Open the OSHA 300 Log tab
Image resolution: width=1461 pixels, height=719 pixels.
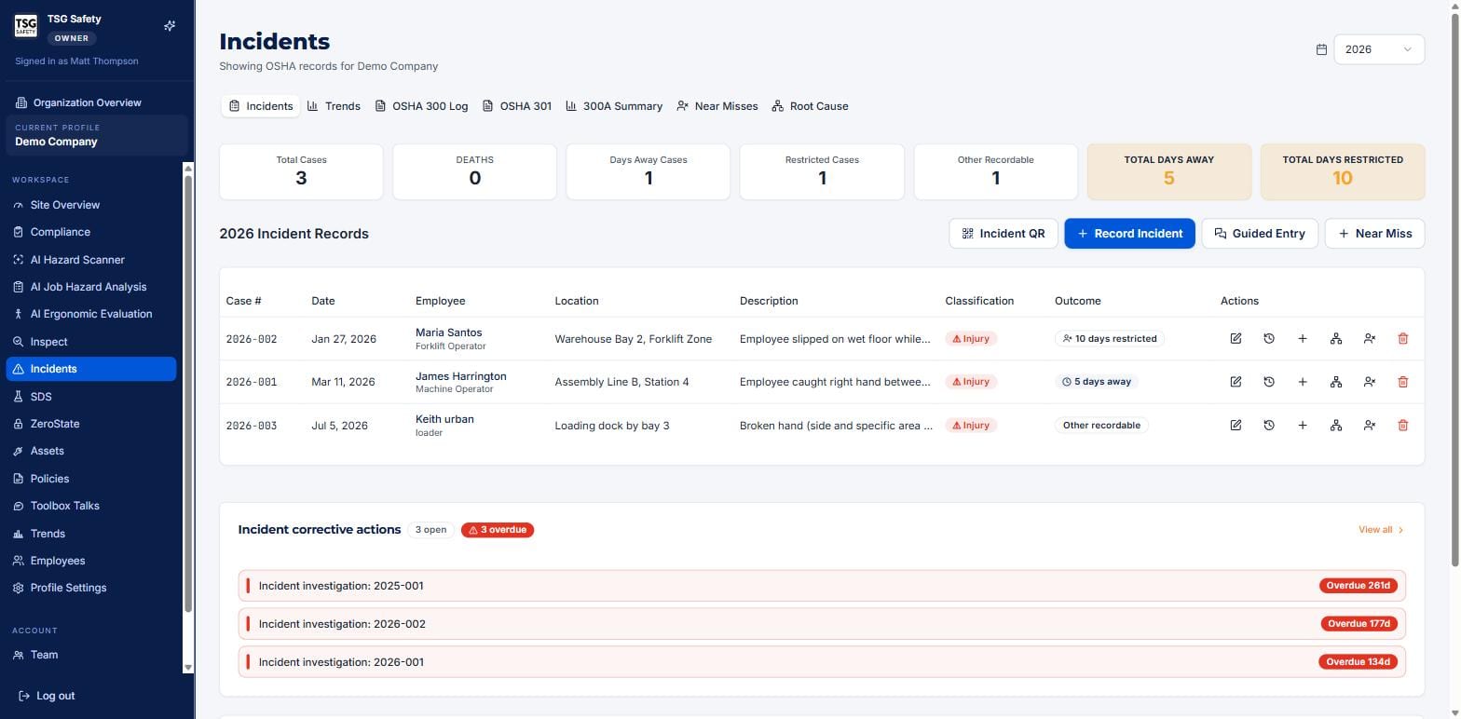(x=421, y=106)
